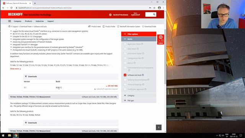This screenshot has height=138, width=245.
Task: Check the Application notes checkbox
Action: pos(125,44)
